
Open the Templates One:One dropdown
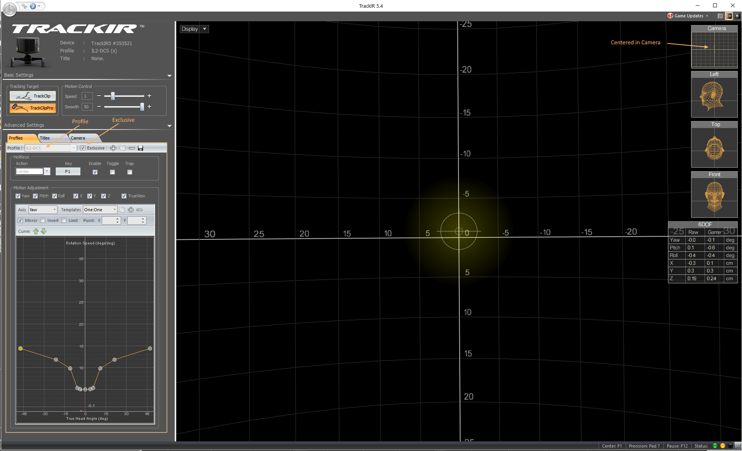[100, 210]
